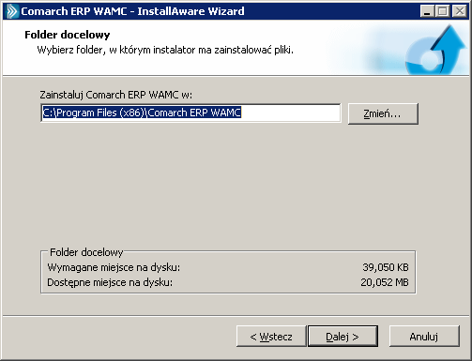472x361 pixels.
Task: Click the Zmień... button to change folder
Action: [x=383, y=113]
